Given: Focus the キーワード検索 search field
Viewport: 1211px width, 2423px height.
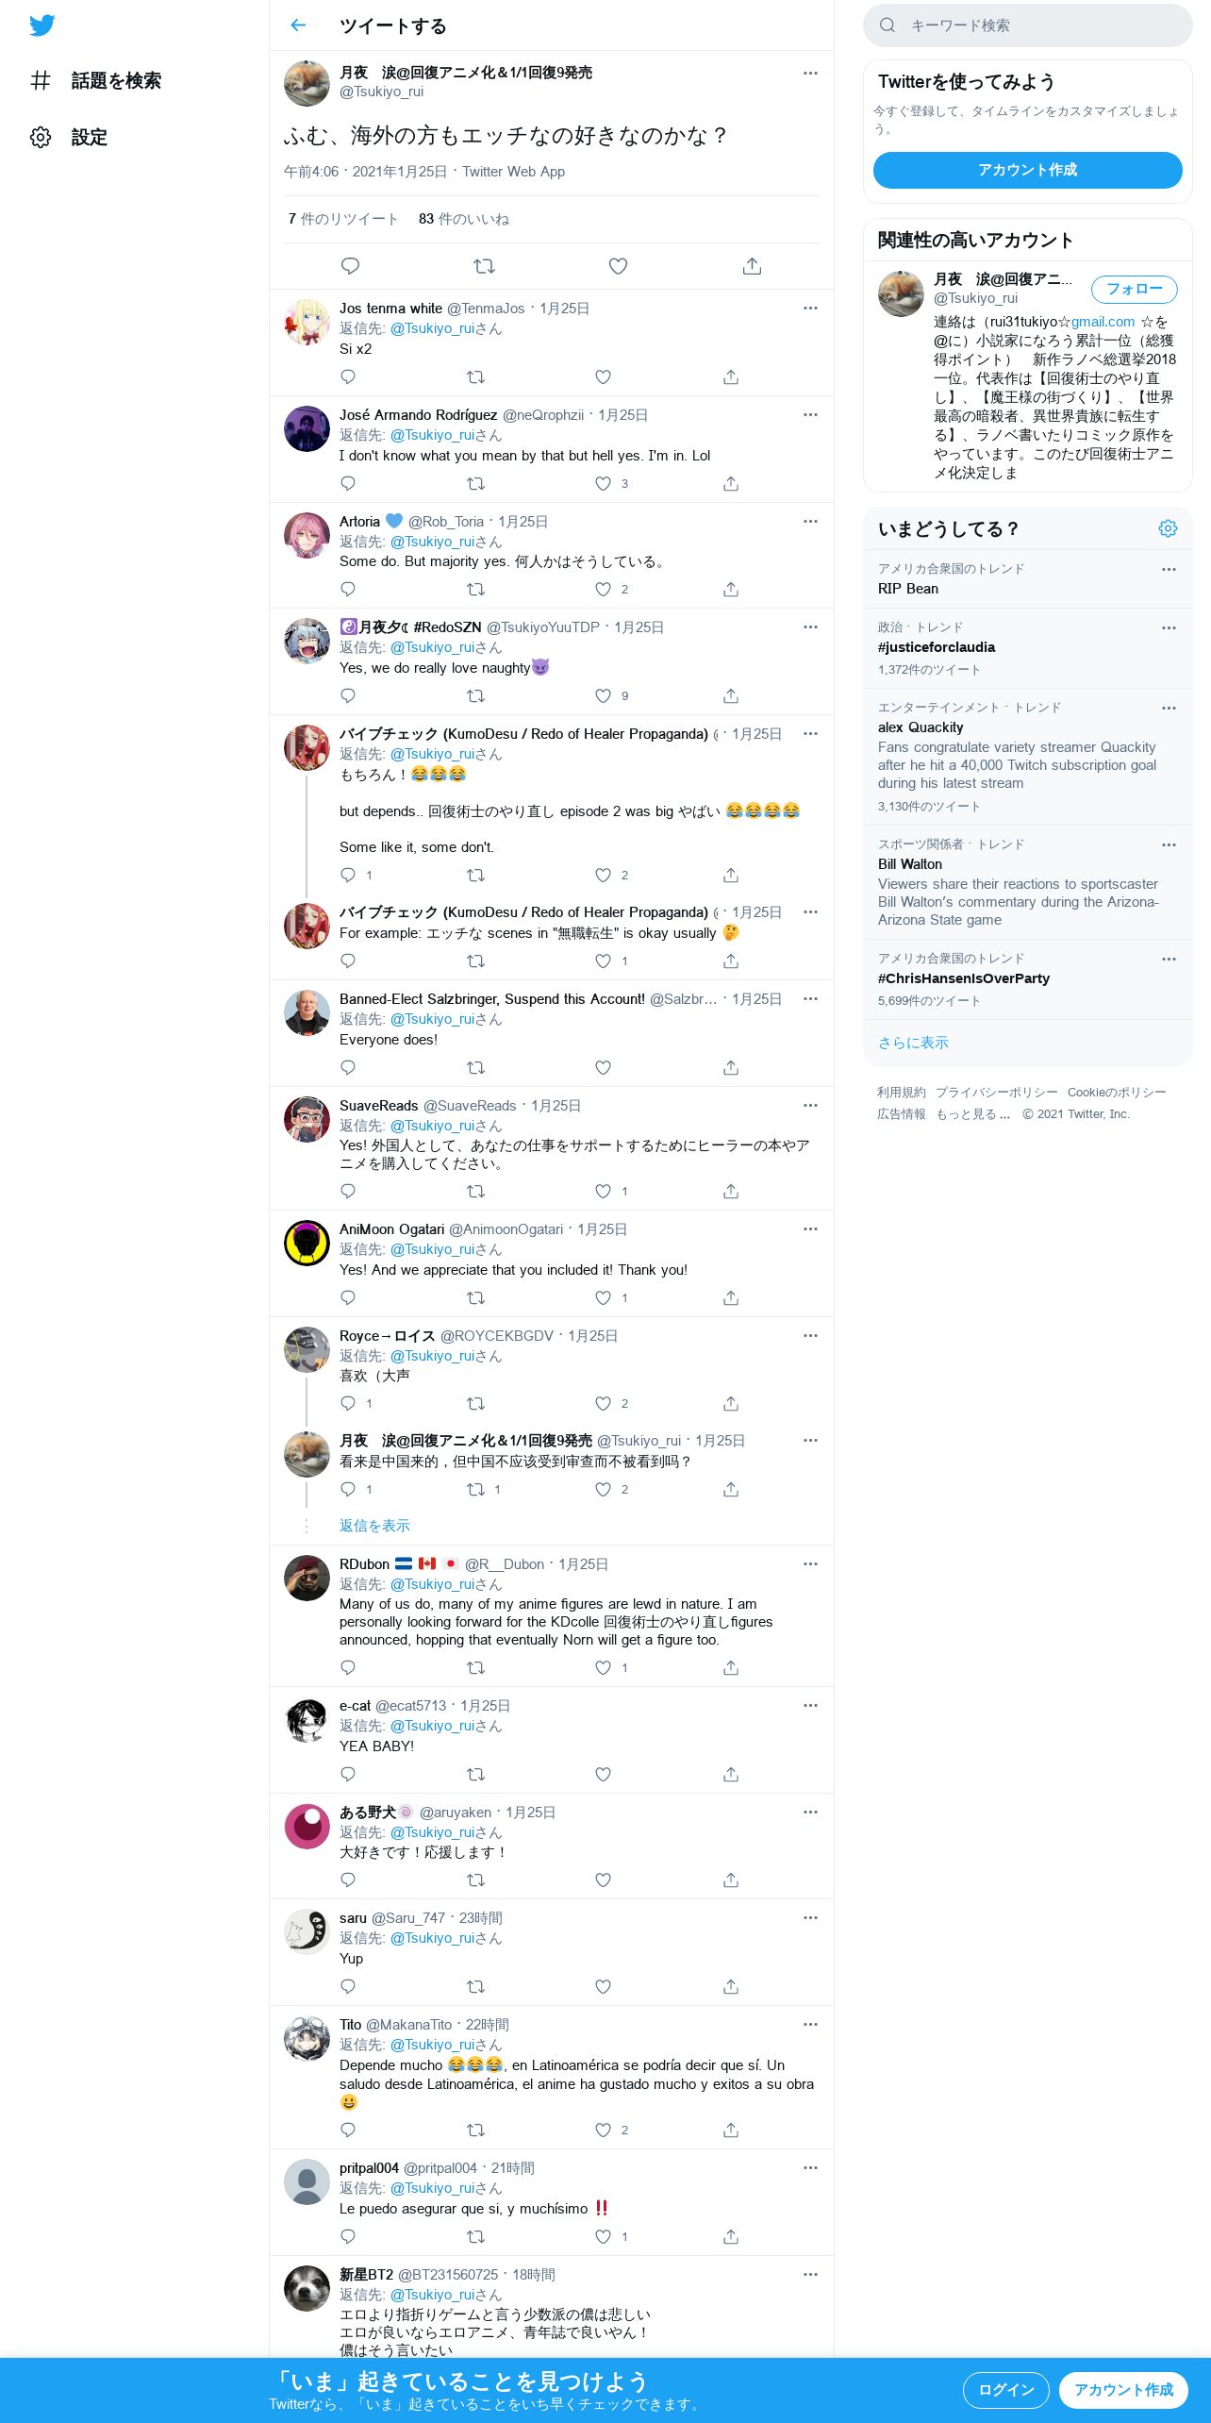Looking at the screenshot, I should pos(1027,25).
